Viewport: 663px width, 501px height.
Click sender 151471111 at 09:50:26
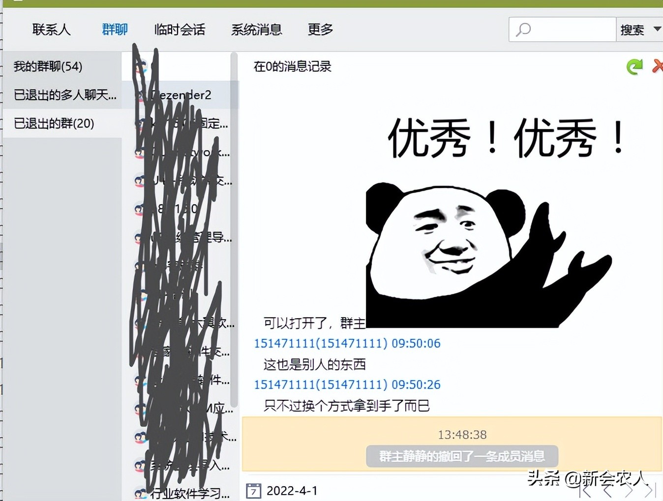tap(347, 385)
